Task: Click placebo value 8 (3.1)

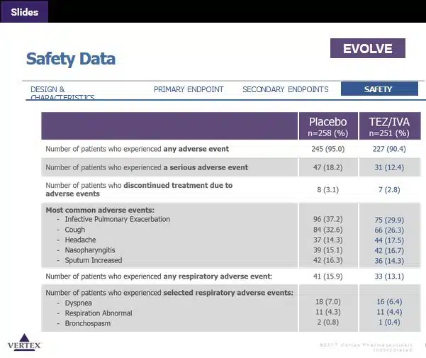Action: pyautogui.click(x=328, y=189)
